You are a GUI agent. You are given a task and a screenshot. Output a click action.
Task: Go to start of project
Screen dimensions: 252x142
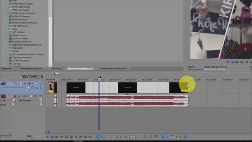tap(76, 137)
